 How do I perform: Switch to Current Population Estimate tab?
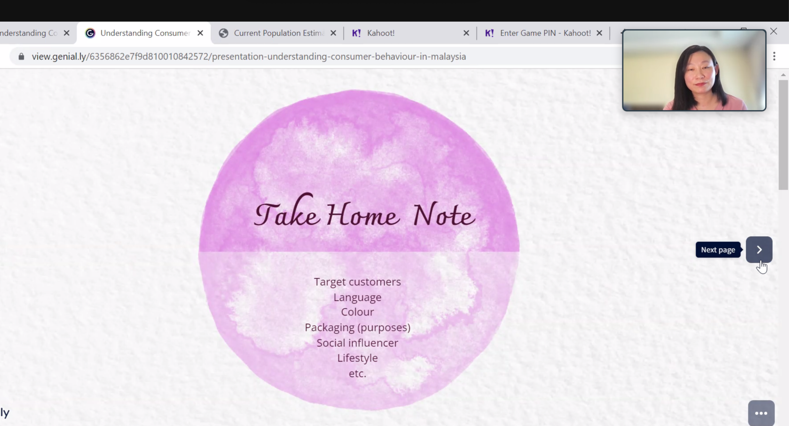click(278, 33)
